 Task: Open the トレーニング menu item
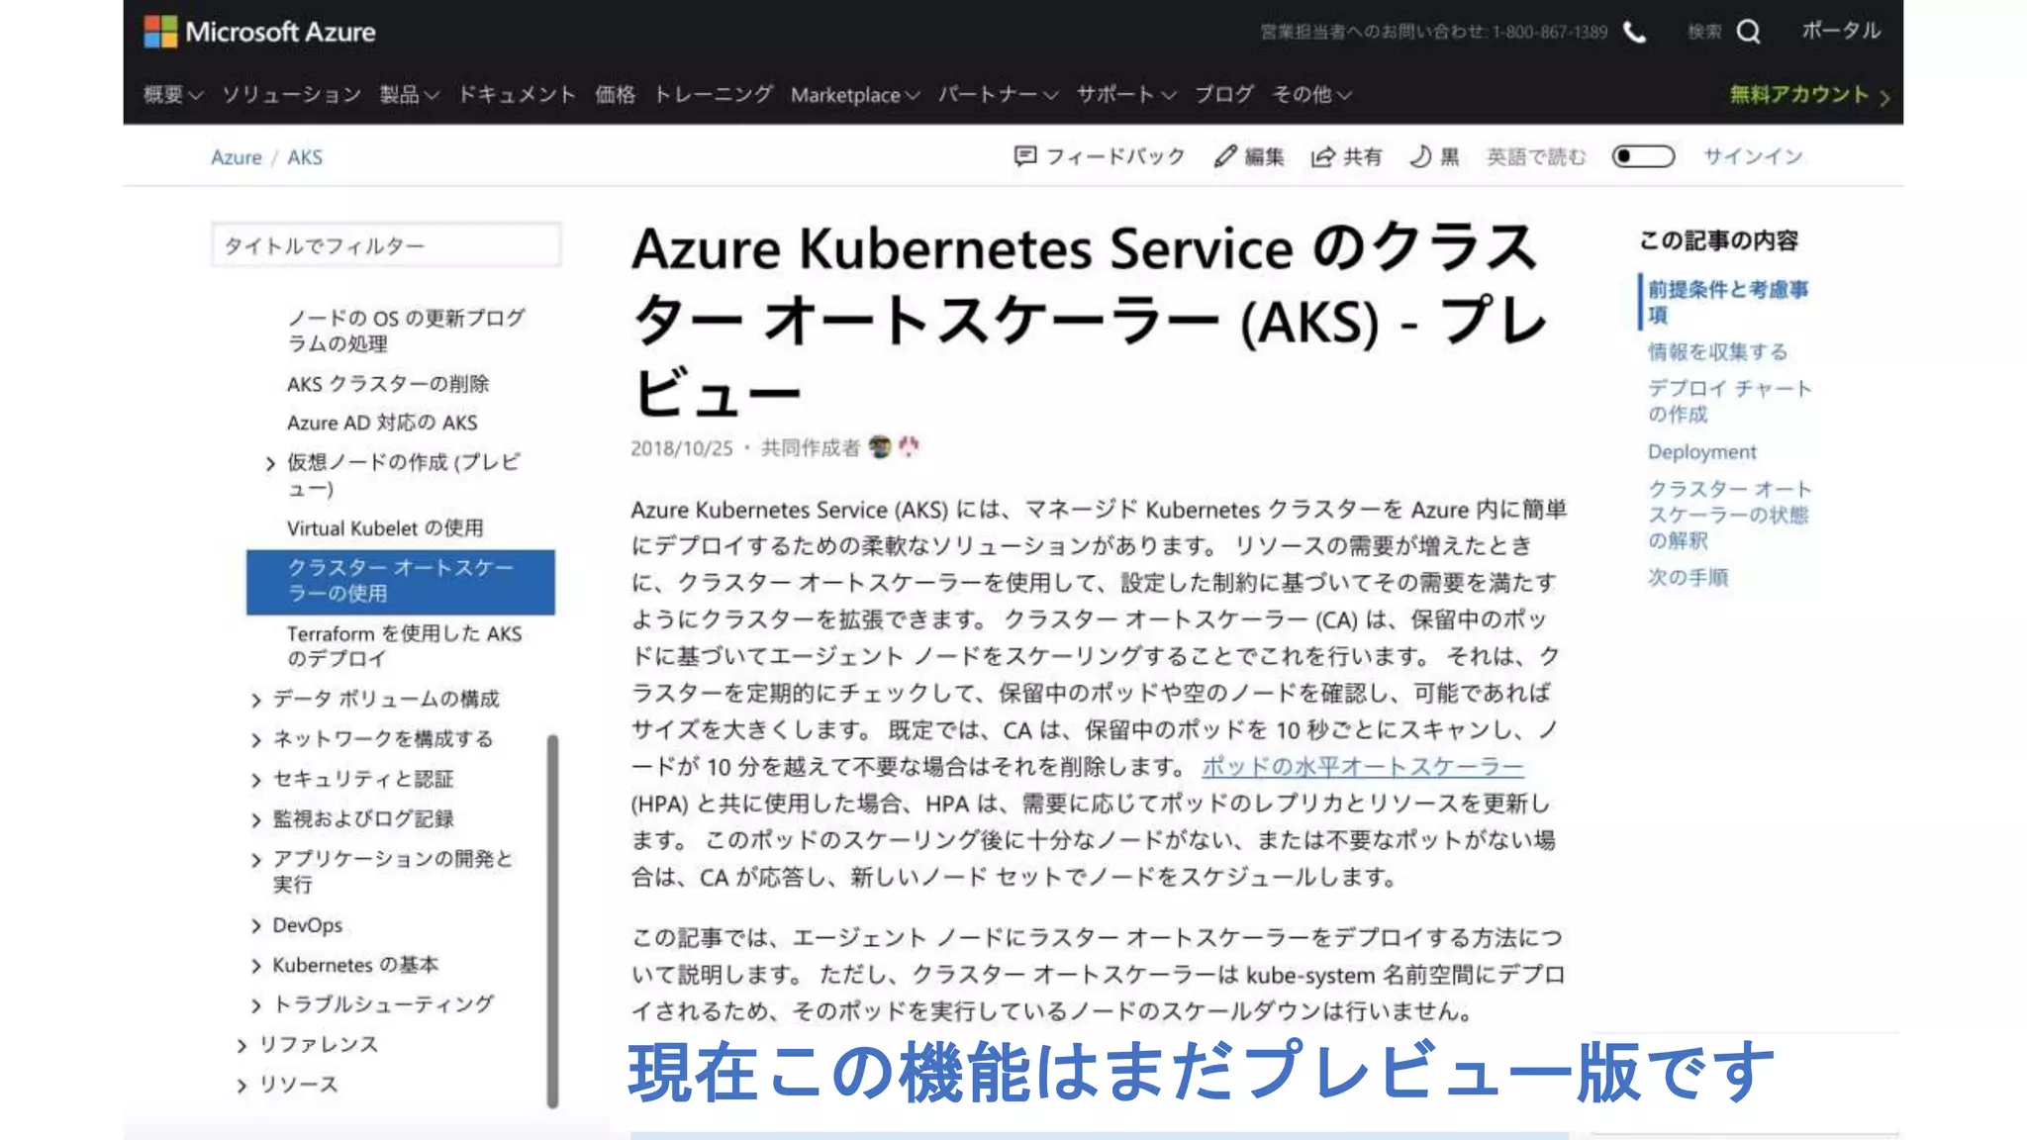coord(713,94)
